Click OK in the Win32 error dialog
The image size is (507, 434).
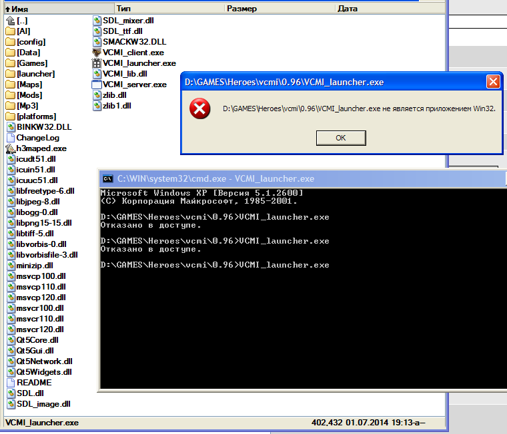point(341,138)
